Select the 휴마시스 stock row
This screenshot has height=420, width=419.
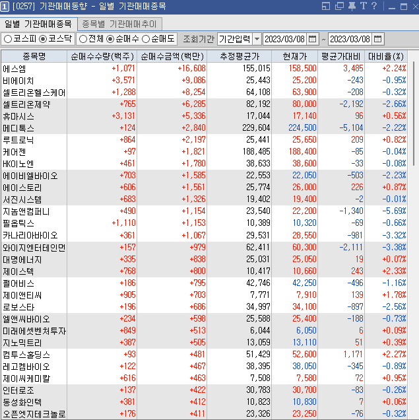pos(205,116)
